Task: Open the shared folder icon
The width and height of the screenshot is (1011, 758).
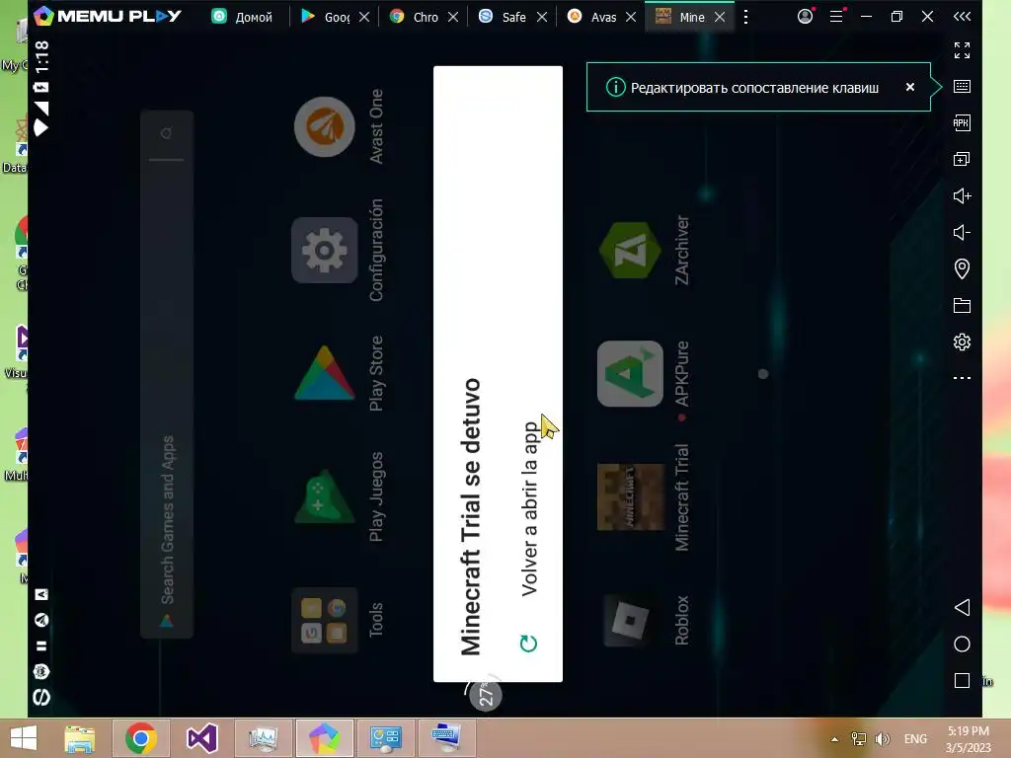Action: click(x=962, y=306)
